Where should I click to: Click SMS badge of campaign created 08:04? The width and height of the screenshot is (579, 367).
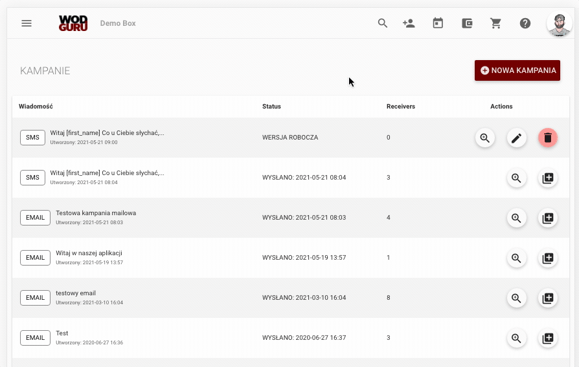point(32,178)
